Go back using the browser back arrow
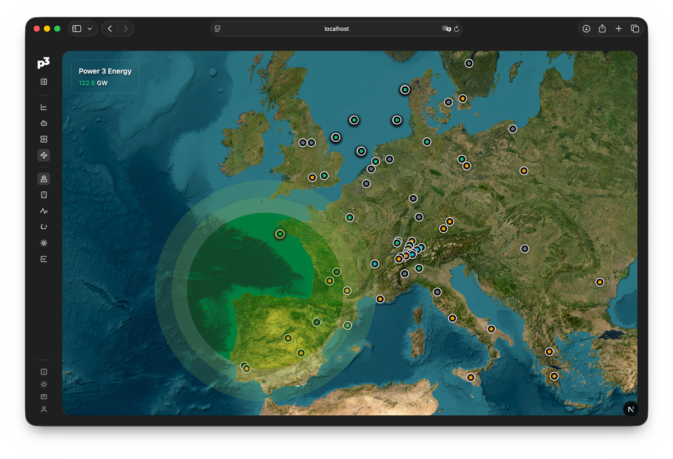Image resolution: width=673 pixels, height=459 pixels. coord(110,29)
